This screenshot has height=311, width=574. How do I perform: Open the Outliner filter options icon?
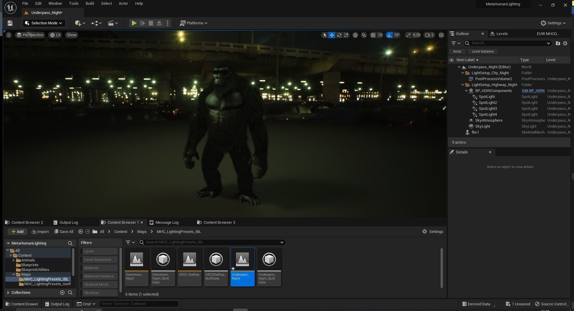(455, 43)
